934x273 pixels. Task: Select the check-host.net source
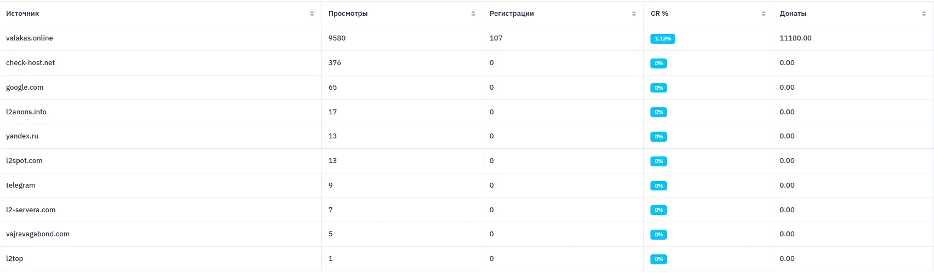[x=31, y=63]
